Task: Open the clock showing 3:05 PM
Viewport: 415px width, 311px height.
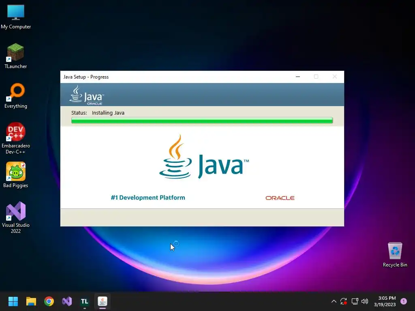Action: click(x=385, y=301)
